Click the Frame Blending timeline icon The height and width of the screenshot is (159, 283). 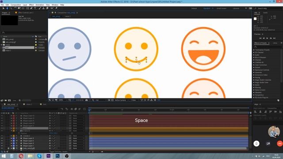(76, 109)
